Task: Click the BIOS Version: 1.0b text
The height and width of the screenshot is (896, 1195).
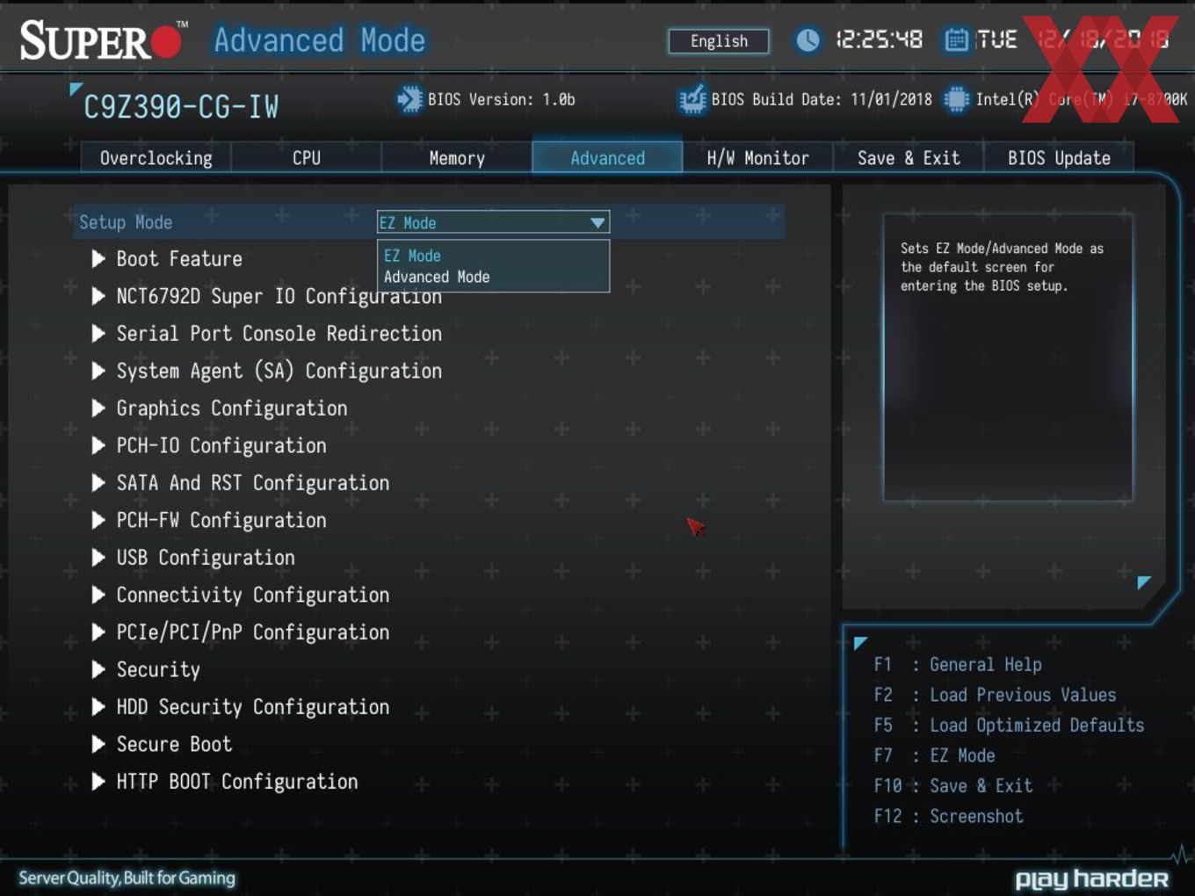Action: [x=501, y=99]
